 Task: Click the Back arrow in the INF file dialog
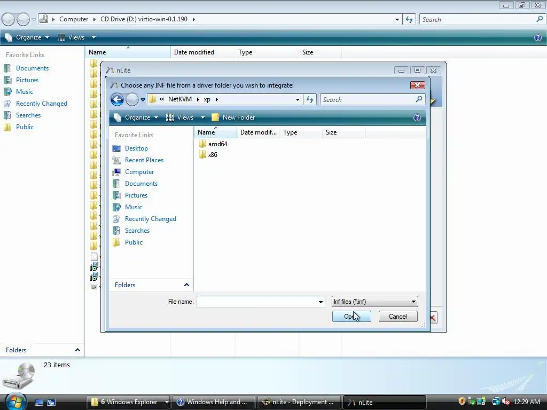pos(117,100)
